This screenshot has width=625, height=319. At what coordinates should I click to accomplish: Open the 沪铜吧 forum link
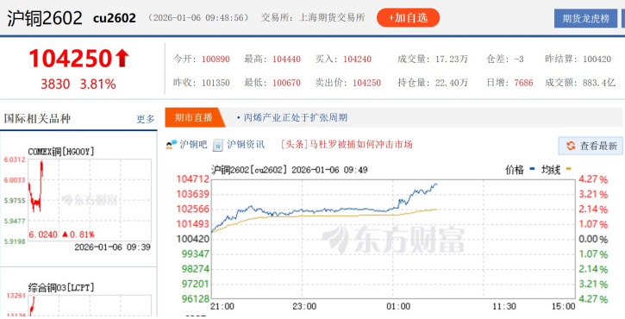point(193,145)
